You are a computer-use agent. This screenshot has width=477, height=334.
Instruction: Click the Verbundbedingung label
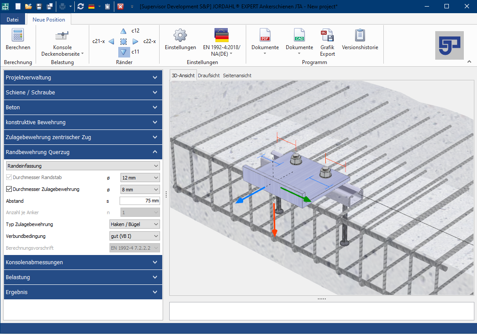pos(25,236)
